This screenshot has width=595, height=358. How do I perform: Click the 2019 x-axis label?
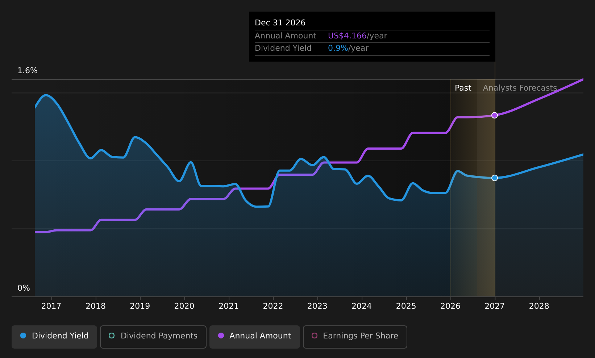(x=140, y=306)
